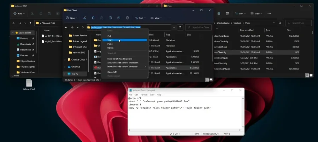Click the Copy icon in Riot Client window toolbar
318x142 pixels.
(93, 18)
